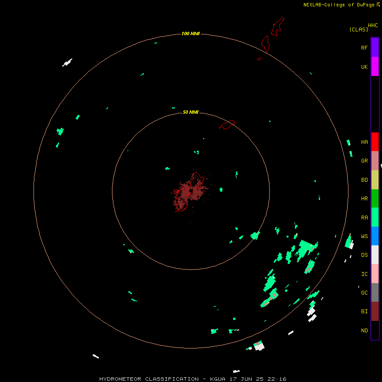Viewport: 382px width, 382px height.
Task: Click the HA legend label
Action: 364,142
